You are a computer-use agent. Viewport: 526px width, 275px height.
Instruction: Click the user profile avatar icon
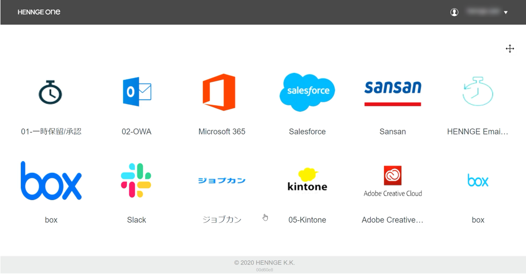click(454, 12)
